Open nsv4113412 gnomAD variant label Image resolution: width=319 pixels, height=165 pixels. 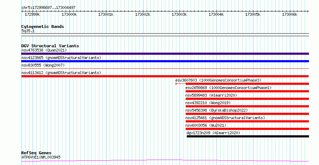(x=61, y=73)
